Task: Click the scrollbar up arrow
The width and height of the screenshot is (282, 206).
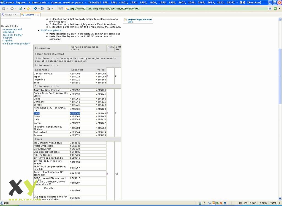Action: coord(280,19)
